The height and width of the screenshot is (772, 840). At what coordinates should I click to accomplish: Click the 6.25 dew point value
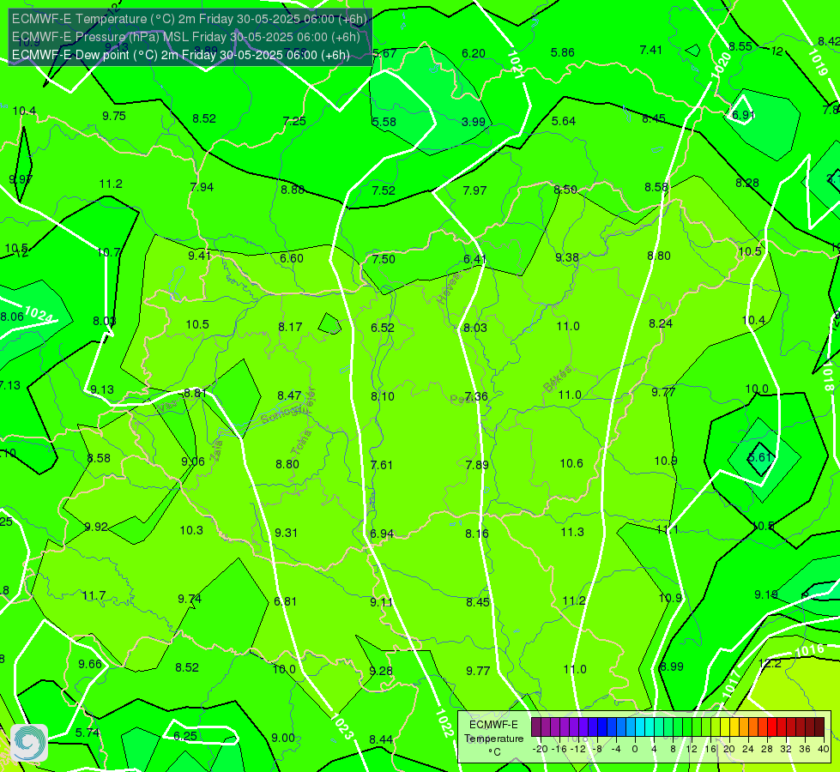click(x=184, y=737)
